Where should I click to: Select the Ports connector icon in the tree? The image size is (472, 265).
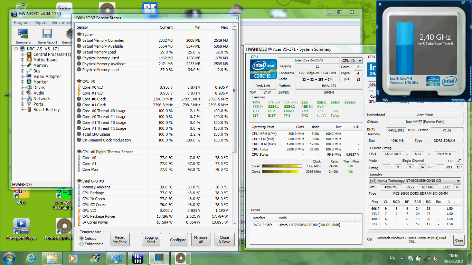[29, 104]
